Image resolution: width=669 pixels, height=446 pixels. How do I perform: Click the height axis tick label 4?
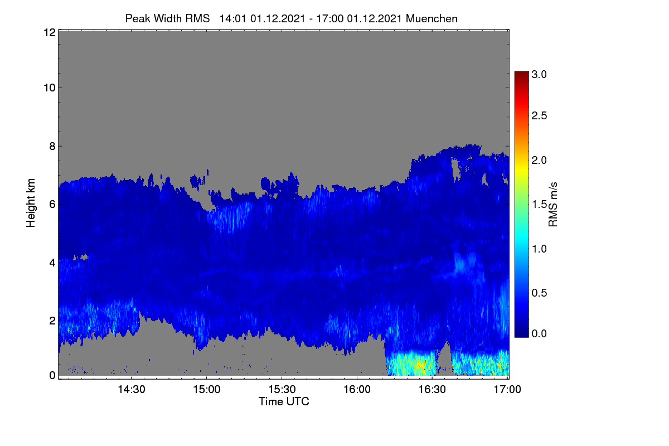point(51,262)
